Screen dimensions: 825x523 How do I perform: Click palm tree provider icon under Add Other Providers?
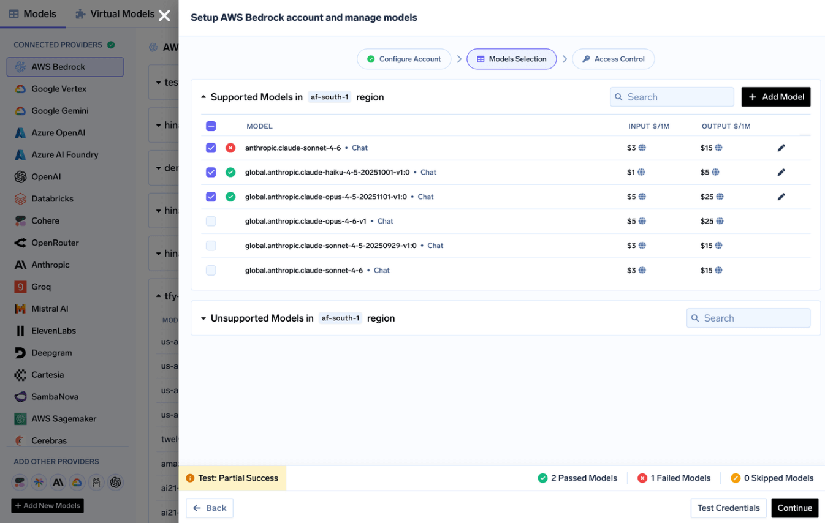(39, 483)
